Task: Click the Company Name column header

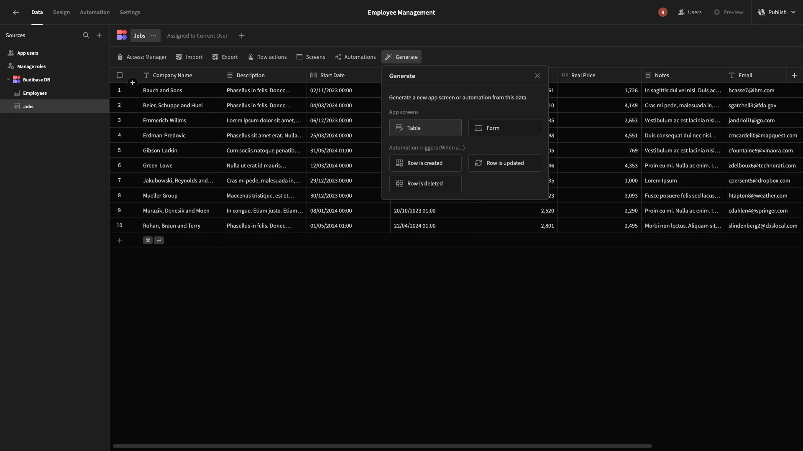Action: point(181,75)
